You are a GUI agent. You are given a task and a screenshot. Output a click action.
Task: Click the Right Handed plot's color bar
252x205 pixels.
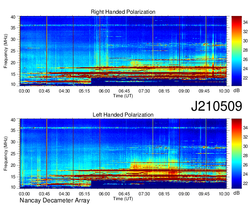pyautogui.click(x=236, y=51)
